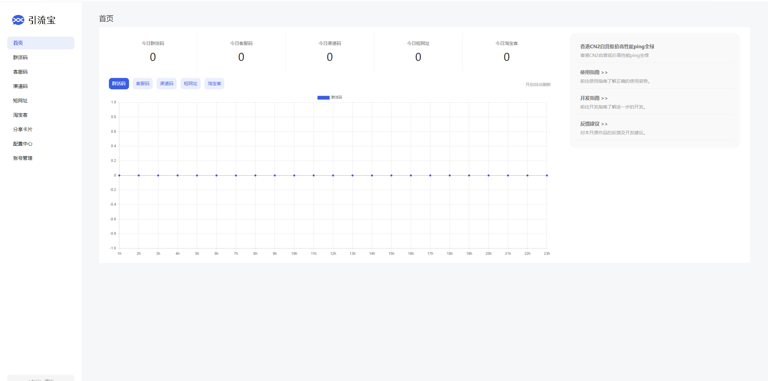Enable 开启自动刷新 auto refresh
Screen dimensions: 768x381
[x=538, y=85]
